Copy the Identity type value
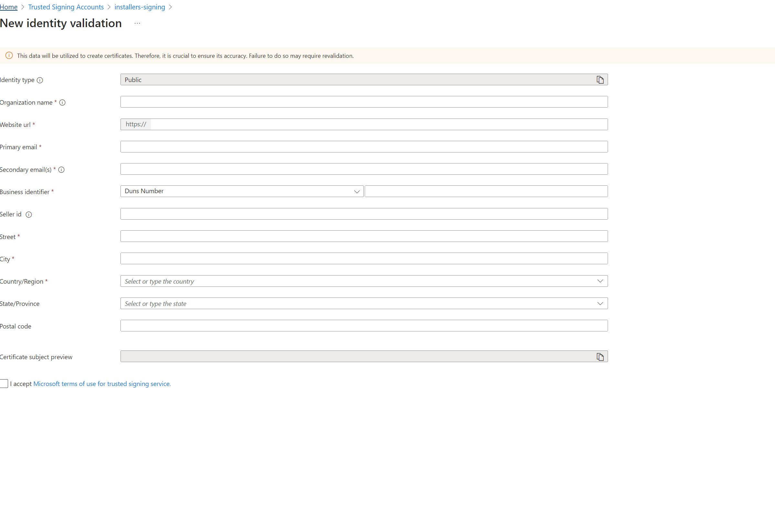775x511 pixels. click(600, 79)
